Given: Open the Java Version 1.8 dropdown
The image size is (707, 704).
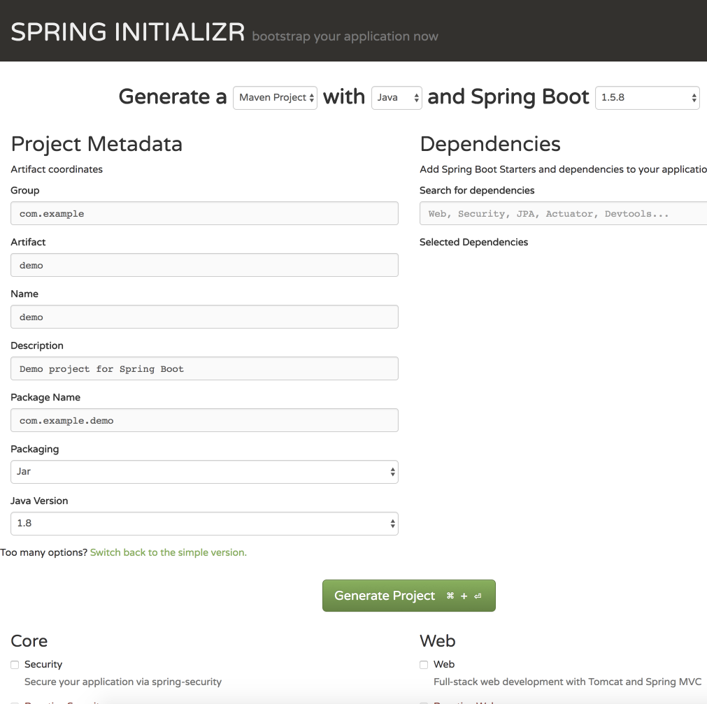Looking at the screenshot, I should click(204, 524).
